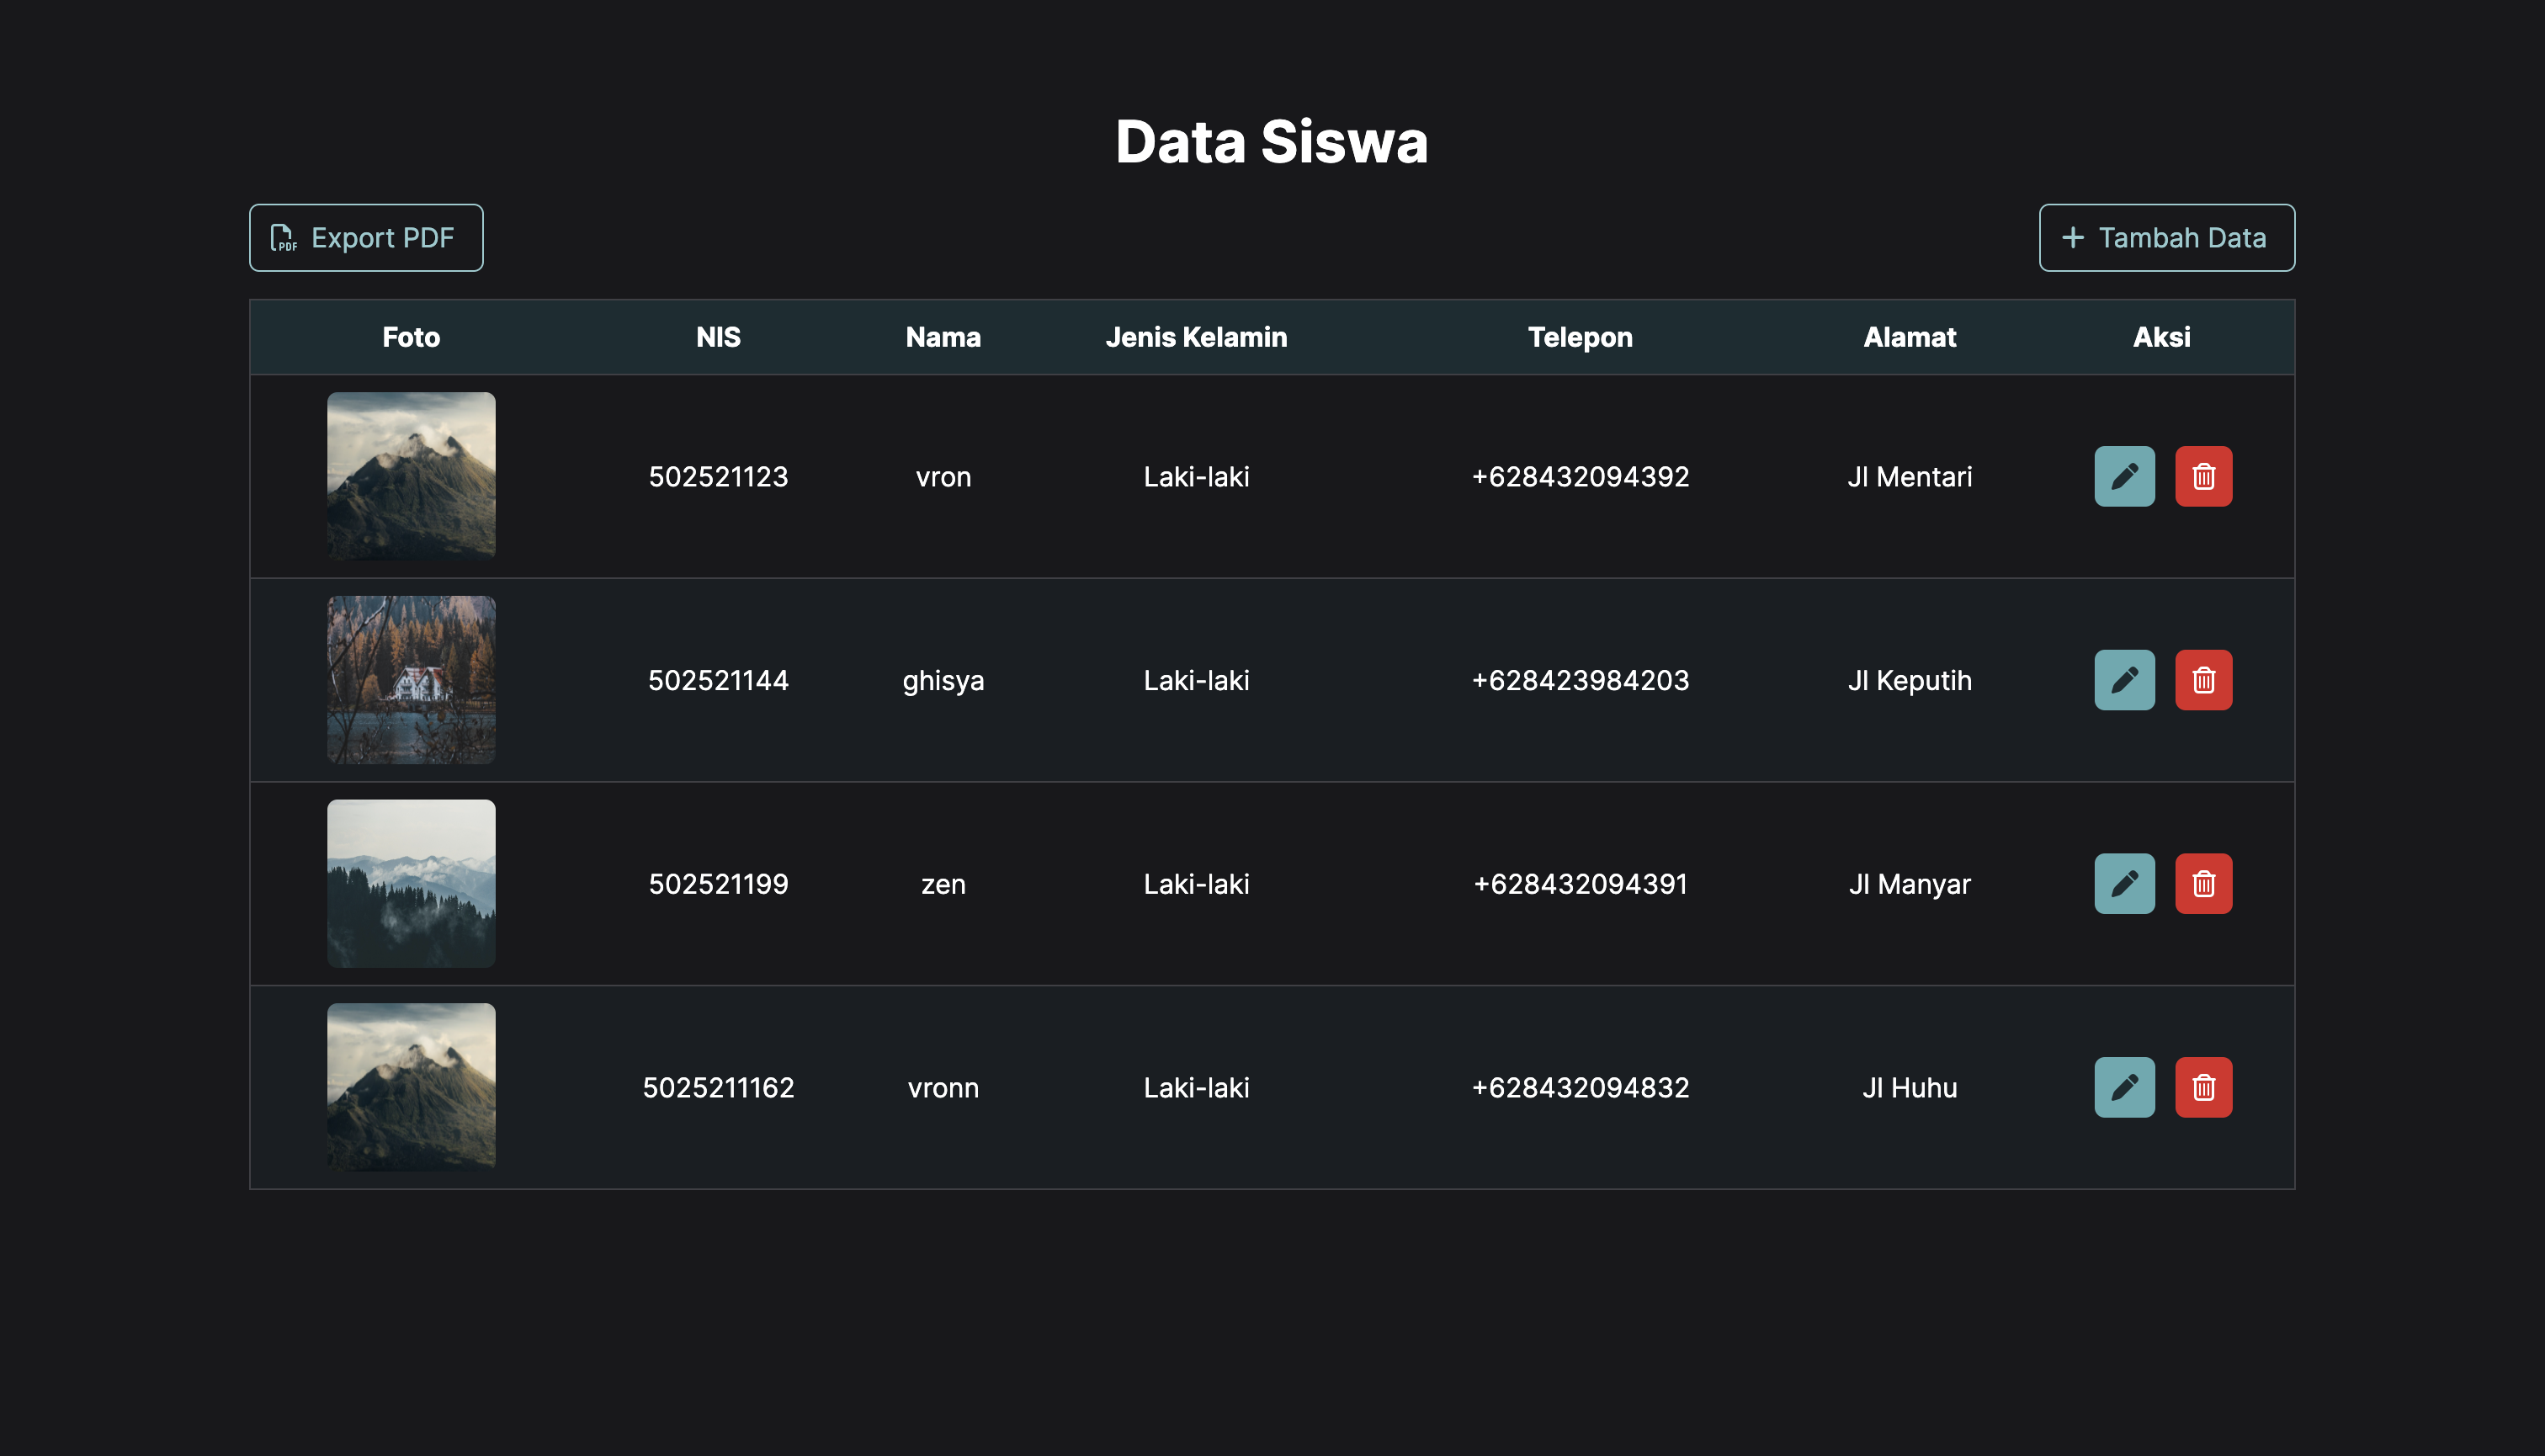The width and height of the screenshot is (2545, 1456).
Task: Select the Telepon column header
Action: tap(1580, 337)
